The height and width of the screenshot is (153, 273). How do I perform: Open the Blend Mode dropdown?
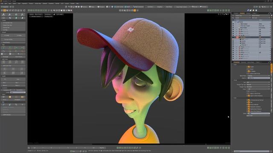258,76
